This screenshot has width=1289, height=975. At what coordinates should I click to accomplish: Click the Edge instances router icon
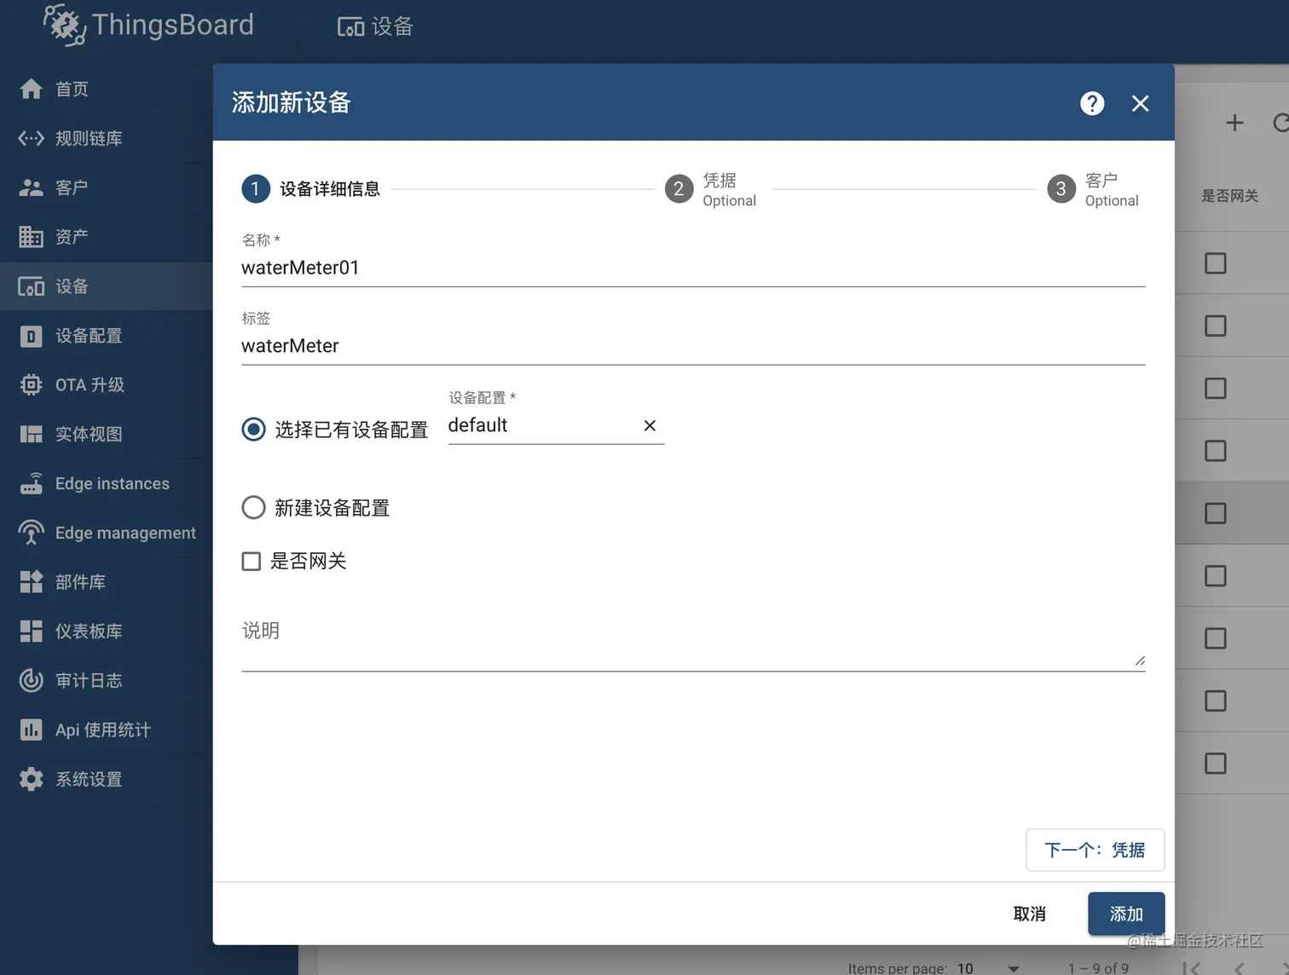click(x=31, y=483)
